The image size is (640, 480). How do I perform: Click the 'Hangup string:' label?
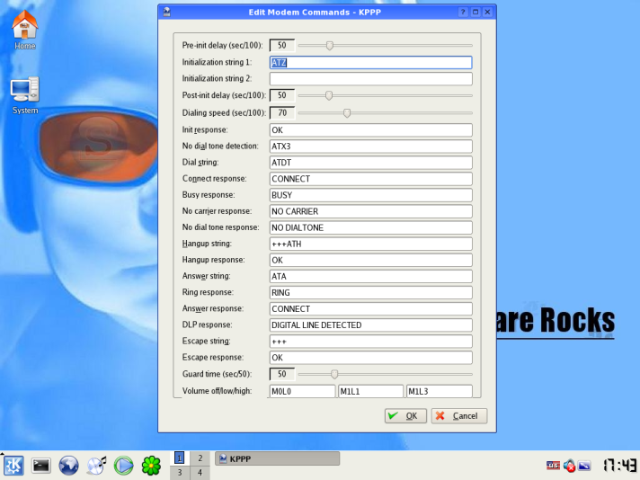tap(207, 244)
